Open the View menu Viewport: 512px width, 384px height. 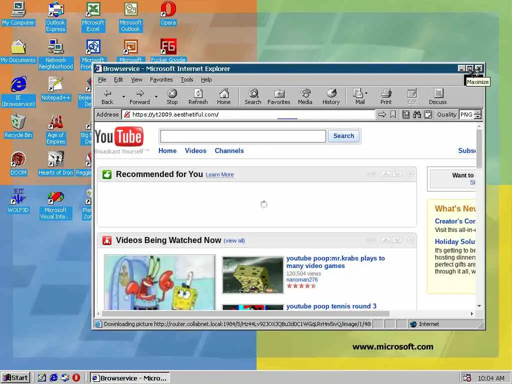(x=136, y=79)
